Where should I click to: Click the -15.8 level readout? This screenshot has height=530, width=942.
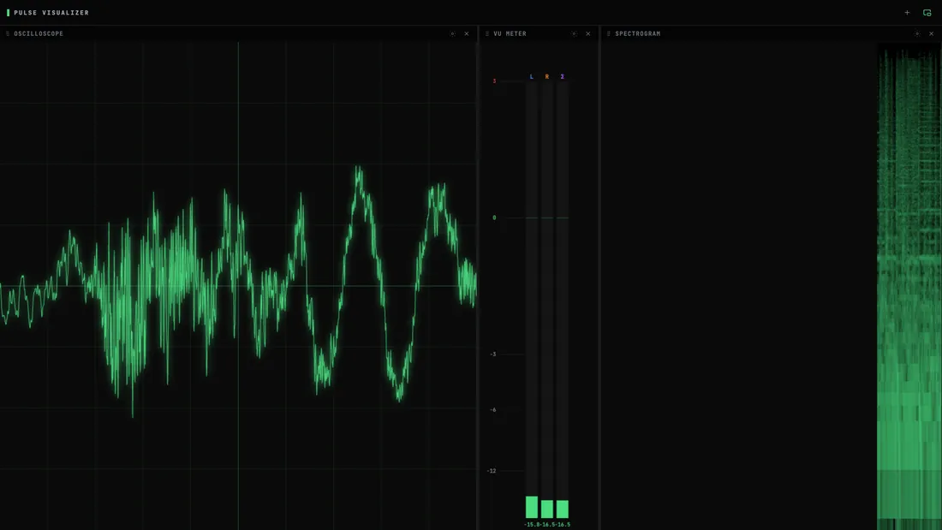click(532, 525)
